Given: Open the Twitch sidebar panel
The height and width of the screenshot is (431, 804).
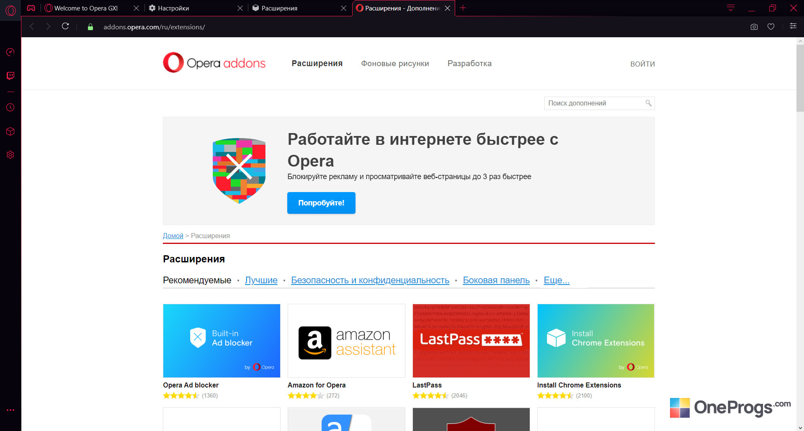Looking at the screenshot, I should click(10, 76).
